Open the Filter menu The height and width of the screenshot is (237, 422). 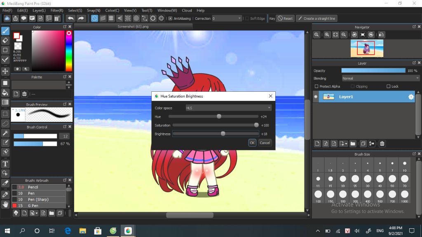coord(57,10)
